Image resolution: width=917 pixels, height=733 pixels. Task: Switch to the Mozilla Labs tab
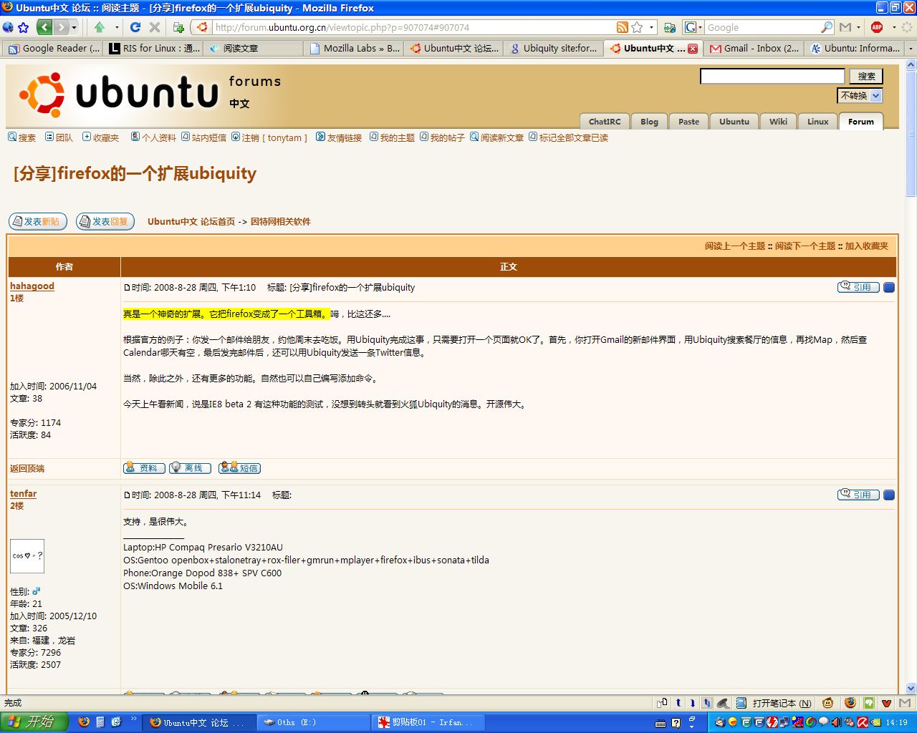coord(355,48)
